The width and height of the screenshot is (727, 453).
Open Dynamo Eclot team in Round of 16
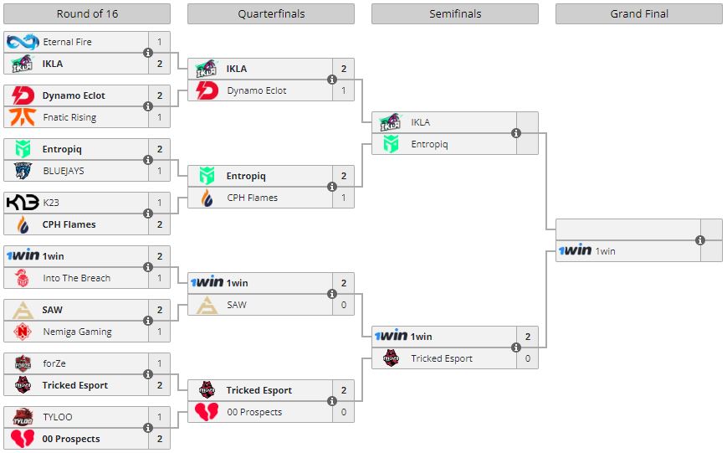74,95
